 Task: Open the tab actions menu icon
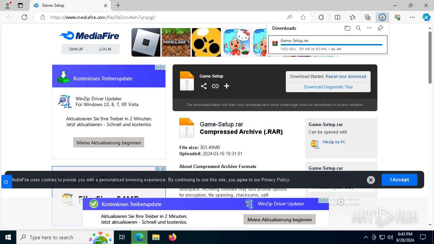point(20,5)
